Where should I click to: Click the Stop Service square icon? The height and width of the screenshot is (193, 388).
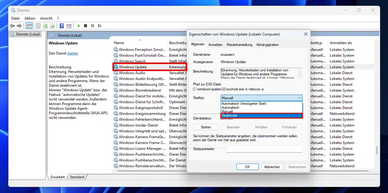pos(86,26)
